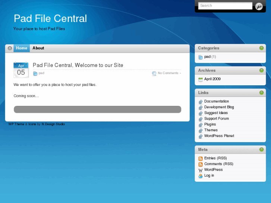The image size is (271, 203).
Task: Click the gray rounded bar below post
Action: pos(97,110)
